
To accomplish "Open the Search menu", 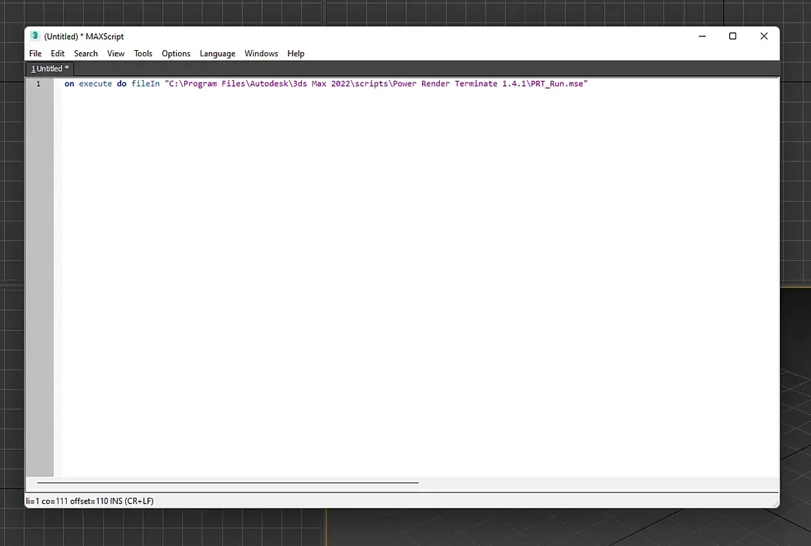I will (x=86, y=54).
